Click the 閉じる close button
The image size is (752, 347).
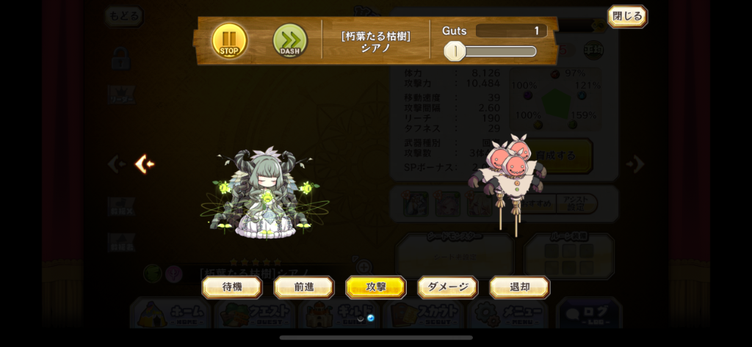coord(627,16)
